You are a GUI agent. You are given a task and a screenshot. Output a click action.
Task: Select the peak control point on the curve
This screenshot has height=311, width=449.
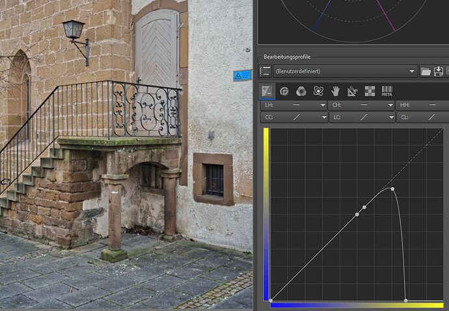click(392, 189)
